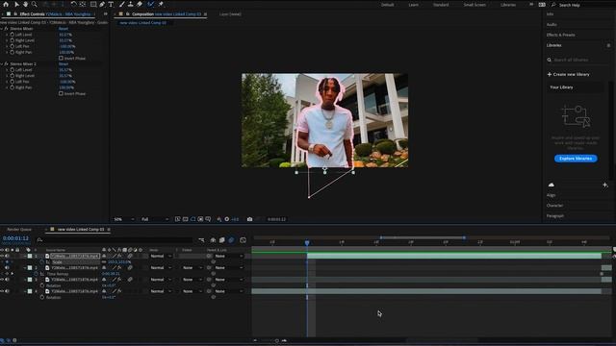Select the Puppet Pin tool
616x346 pixels.
coord(161,4)
